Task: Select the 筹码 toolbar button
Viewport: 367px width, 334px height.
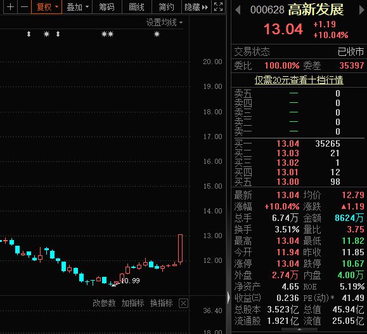Action: pos(107,7)
